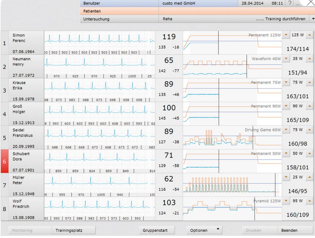The width and height of the screenshot is (315, 238).
Task: Increase wattage for Simon Ferenc
Action: [x=309, y=35]
